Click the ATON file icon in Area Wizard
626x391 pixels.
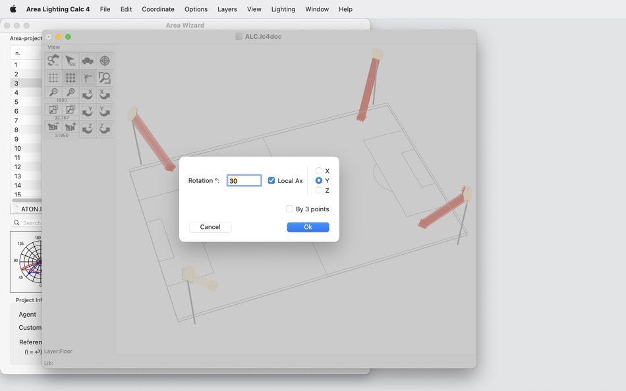click(x=16, y=209)
